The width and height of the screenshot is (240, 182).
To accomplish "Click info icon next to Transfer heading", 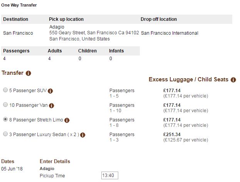I will pos(29,73).
